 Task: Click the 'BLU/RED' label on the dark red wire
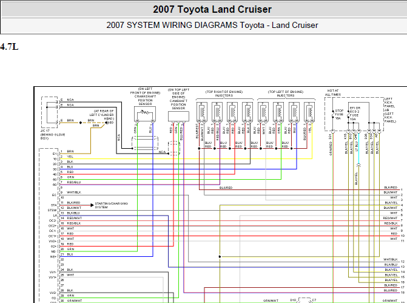(x=226, y=188)
